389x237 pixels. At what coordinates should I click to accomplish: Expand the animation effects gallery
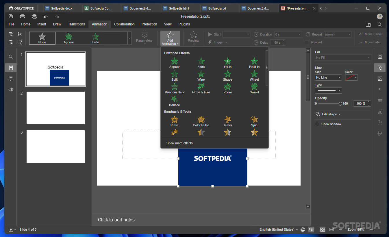coord(129,38)
